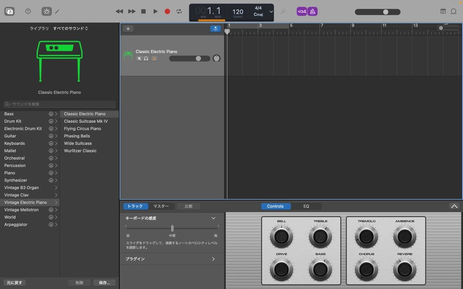Click the 保存... button
This screenshot has height=289, width=463.
click(x=104, y=283)
